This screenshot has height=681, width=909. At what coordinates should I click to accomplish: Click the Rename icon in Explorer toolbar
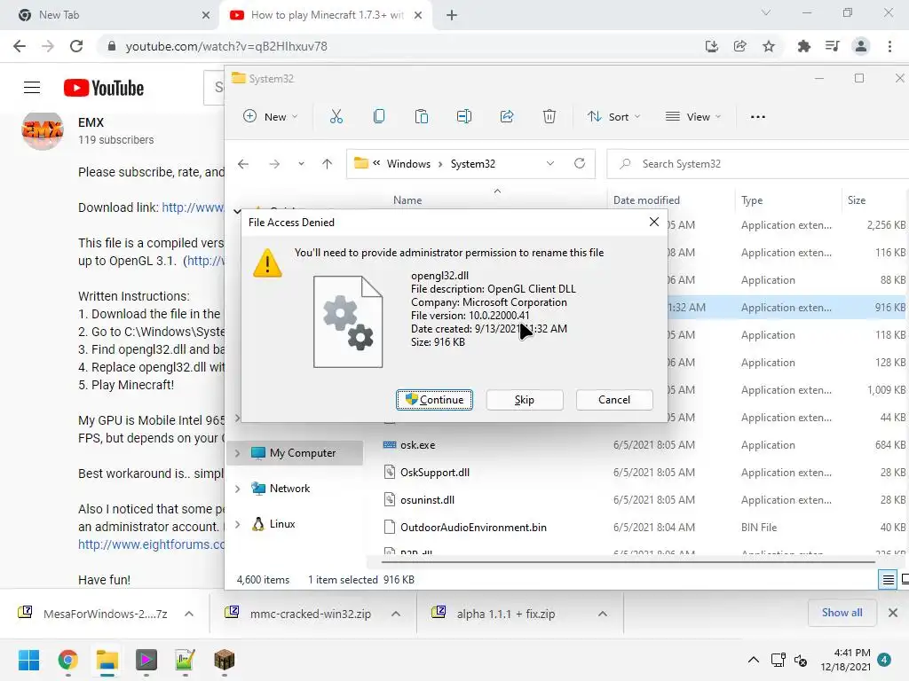click(x=463, y=116)
